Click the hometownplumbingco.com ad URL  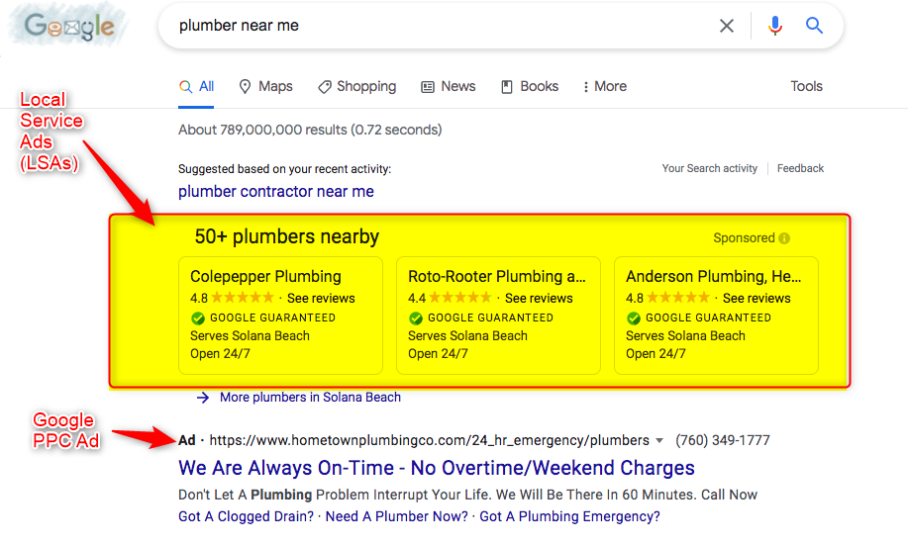(x=429, y=441)
